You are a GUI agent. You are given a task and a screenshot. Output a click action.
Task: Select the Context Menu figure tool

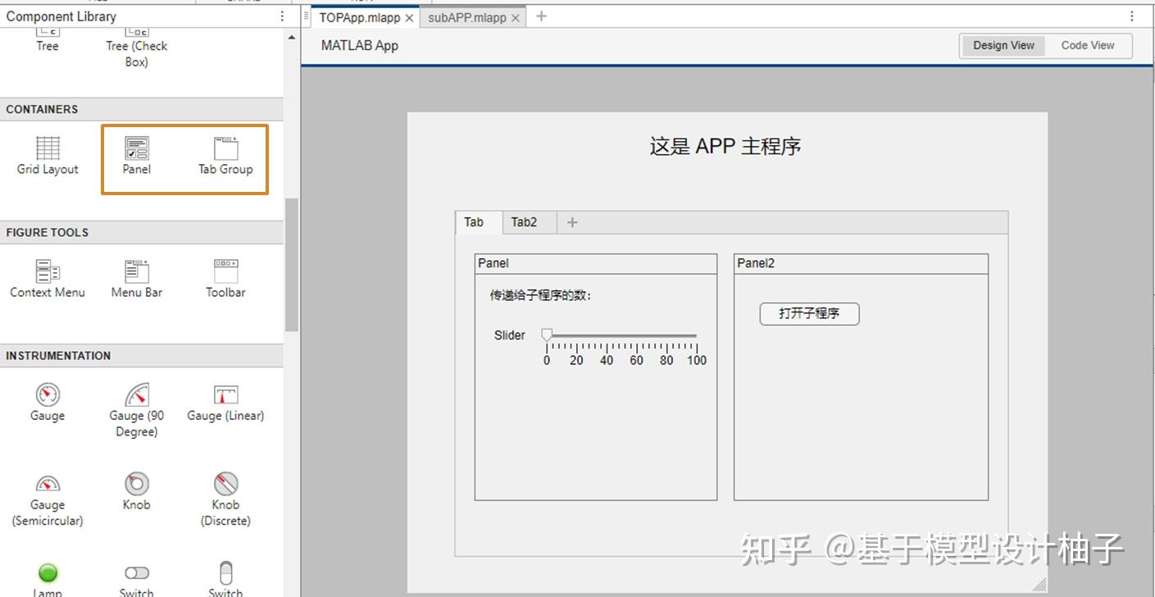[47, 279]
